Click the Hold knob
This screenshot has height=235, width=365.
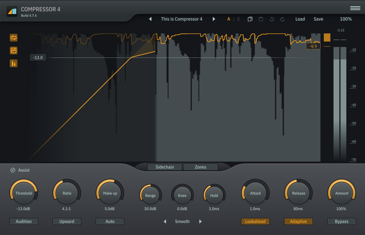point(214,195)
